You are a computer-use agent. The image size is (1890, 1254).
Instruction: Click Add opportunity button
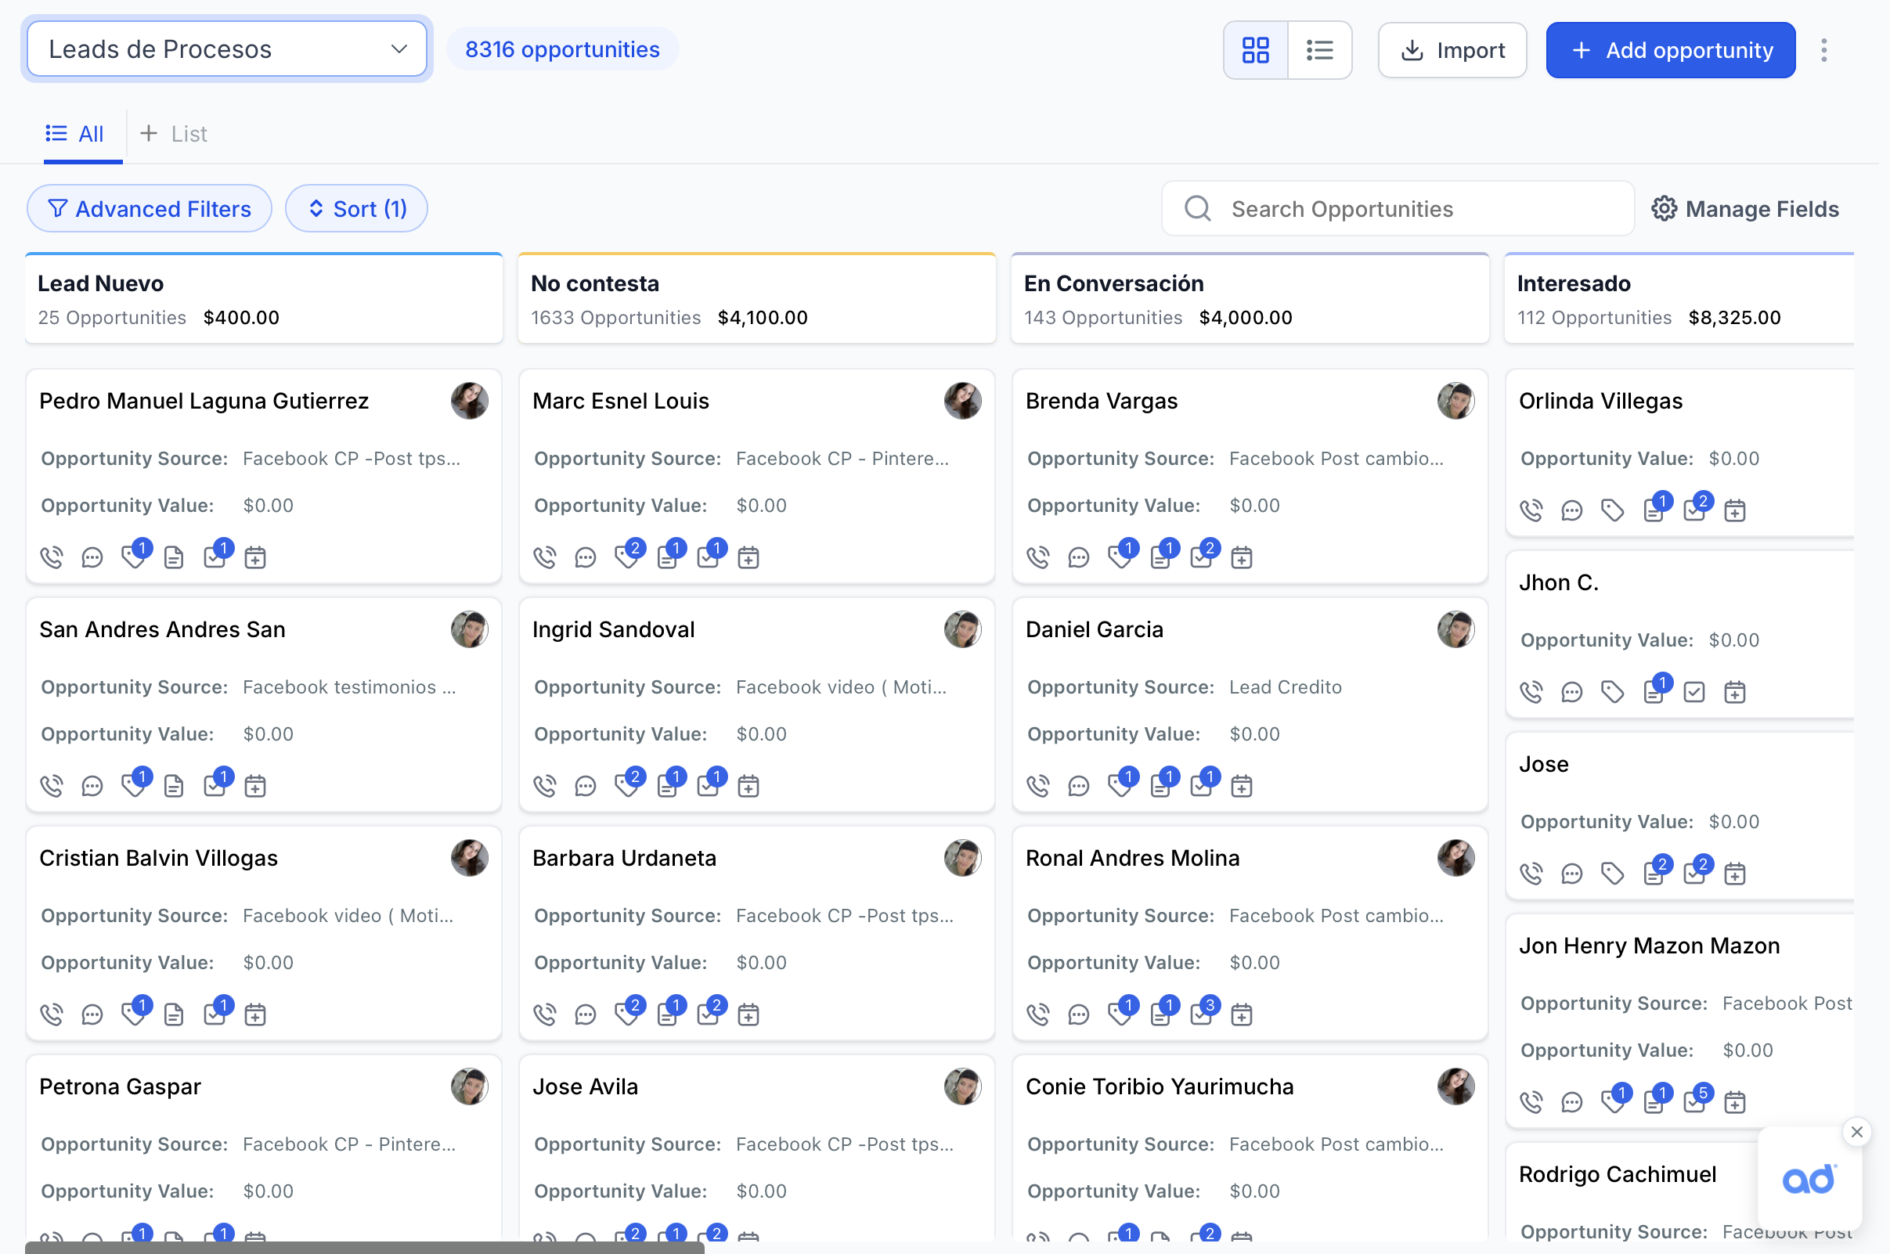point(1670,50)
